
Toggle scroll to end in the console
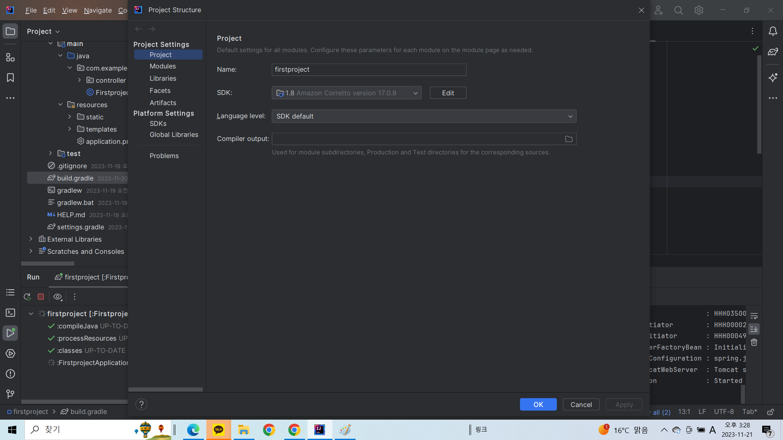[754, 329]
